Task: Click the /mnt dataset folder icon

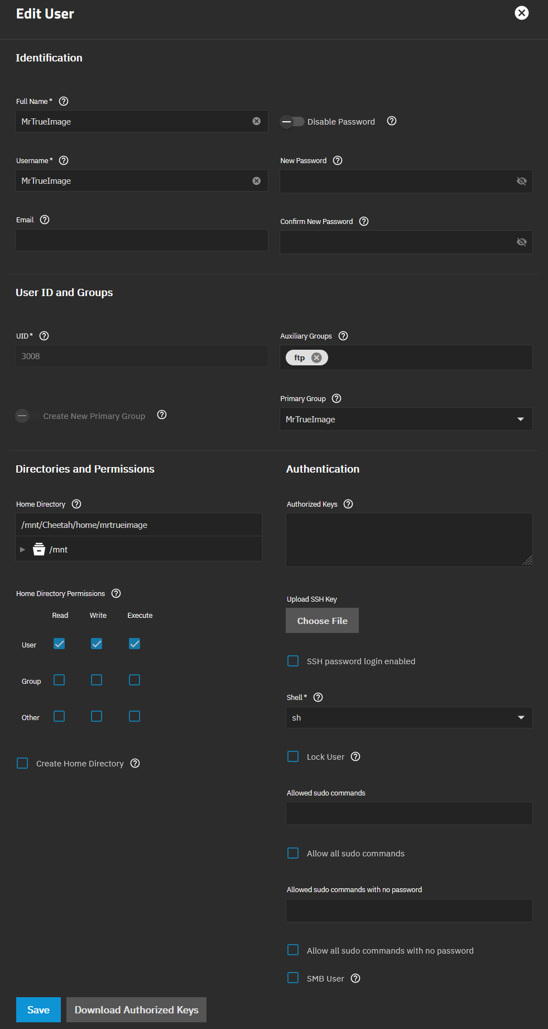Action: 39,549
